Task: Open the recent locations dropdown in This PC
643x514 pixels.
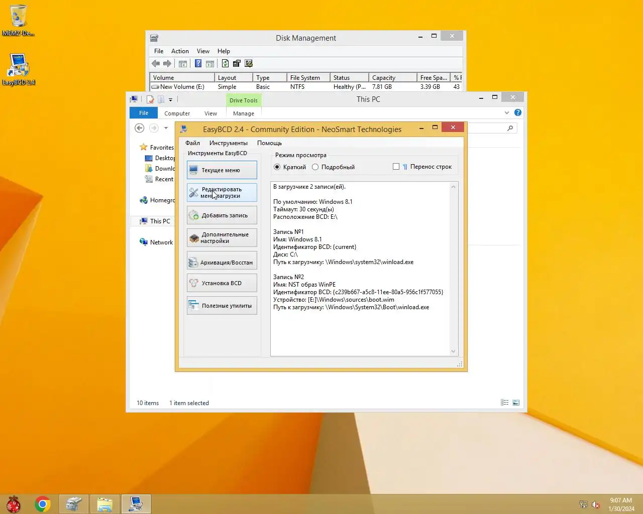Action: coord(166,128)
